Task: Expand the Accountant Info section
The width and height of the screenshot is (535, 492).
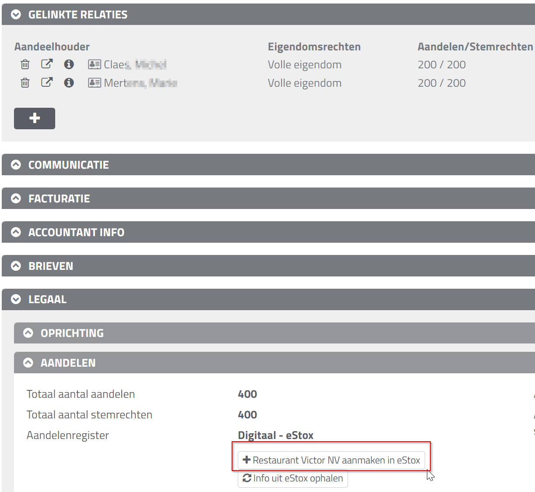Action: click(16, 232)
